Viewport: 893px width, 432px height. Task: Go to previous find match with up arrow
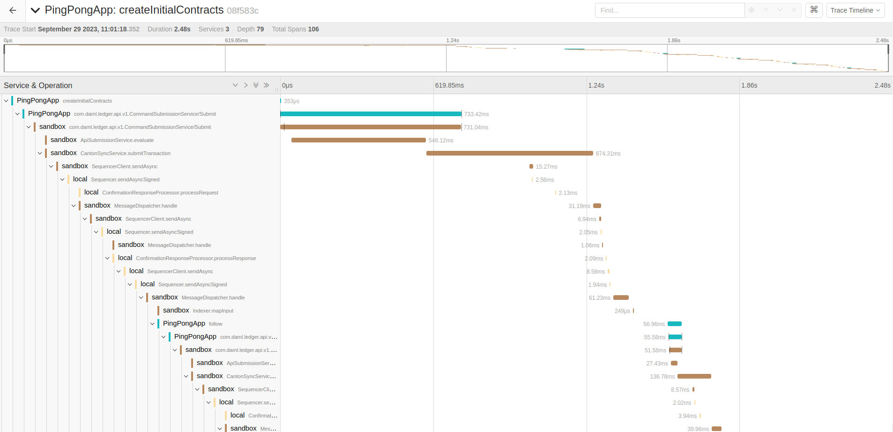pos(765,10)
